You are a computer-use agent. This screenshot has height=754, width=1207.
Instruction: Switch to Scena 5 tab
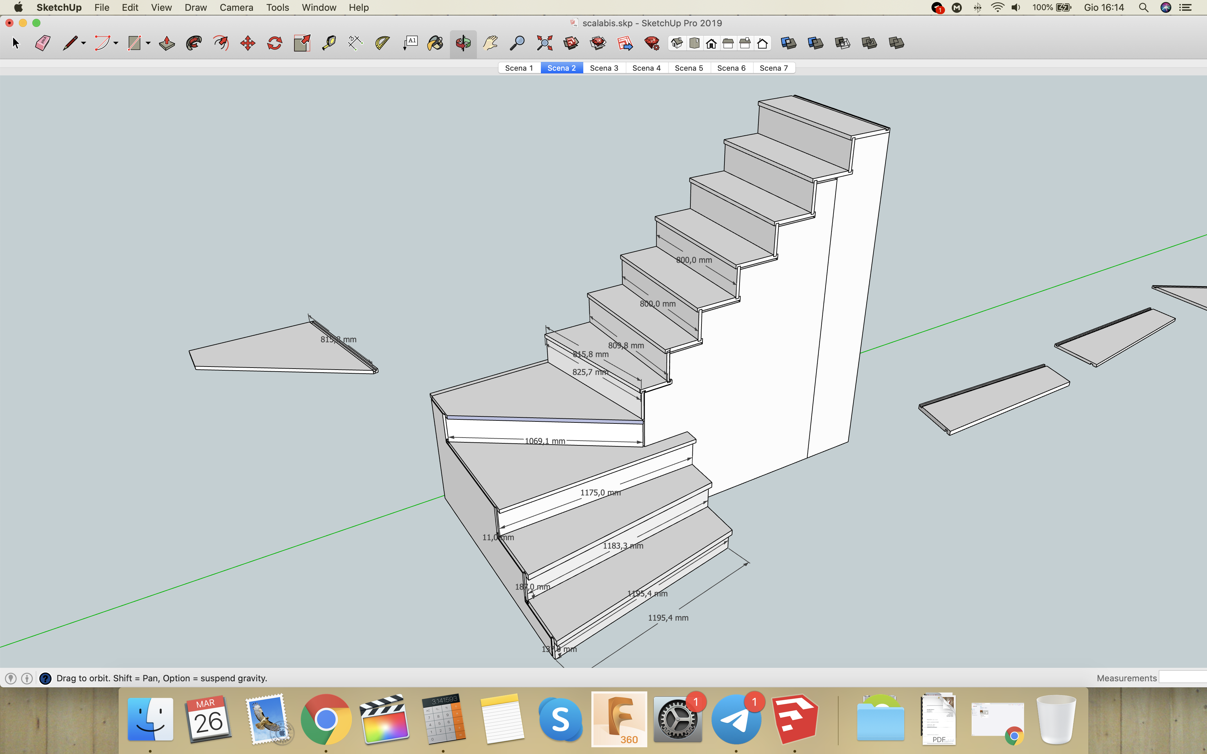[689, 68]
